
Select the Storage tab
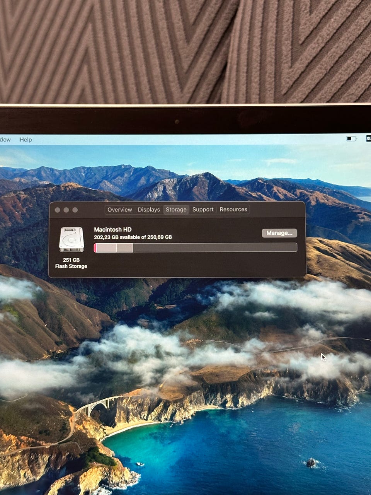point(176,210)
